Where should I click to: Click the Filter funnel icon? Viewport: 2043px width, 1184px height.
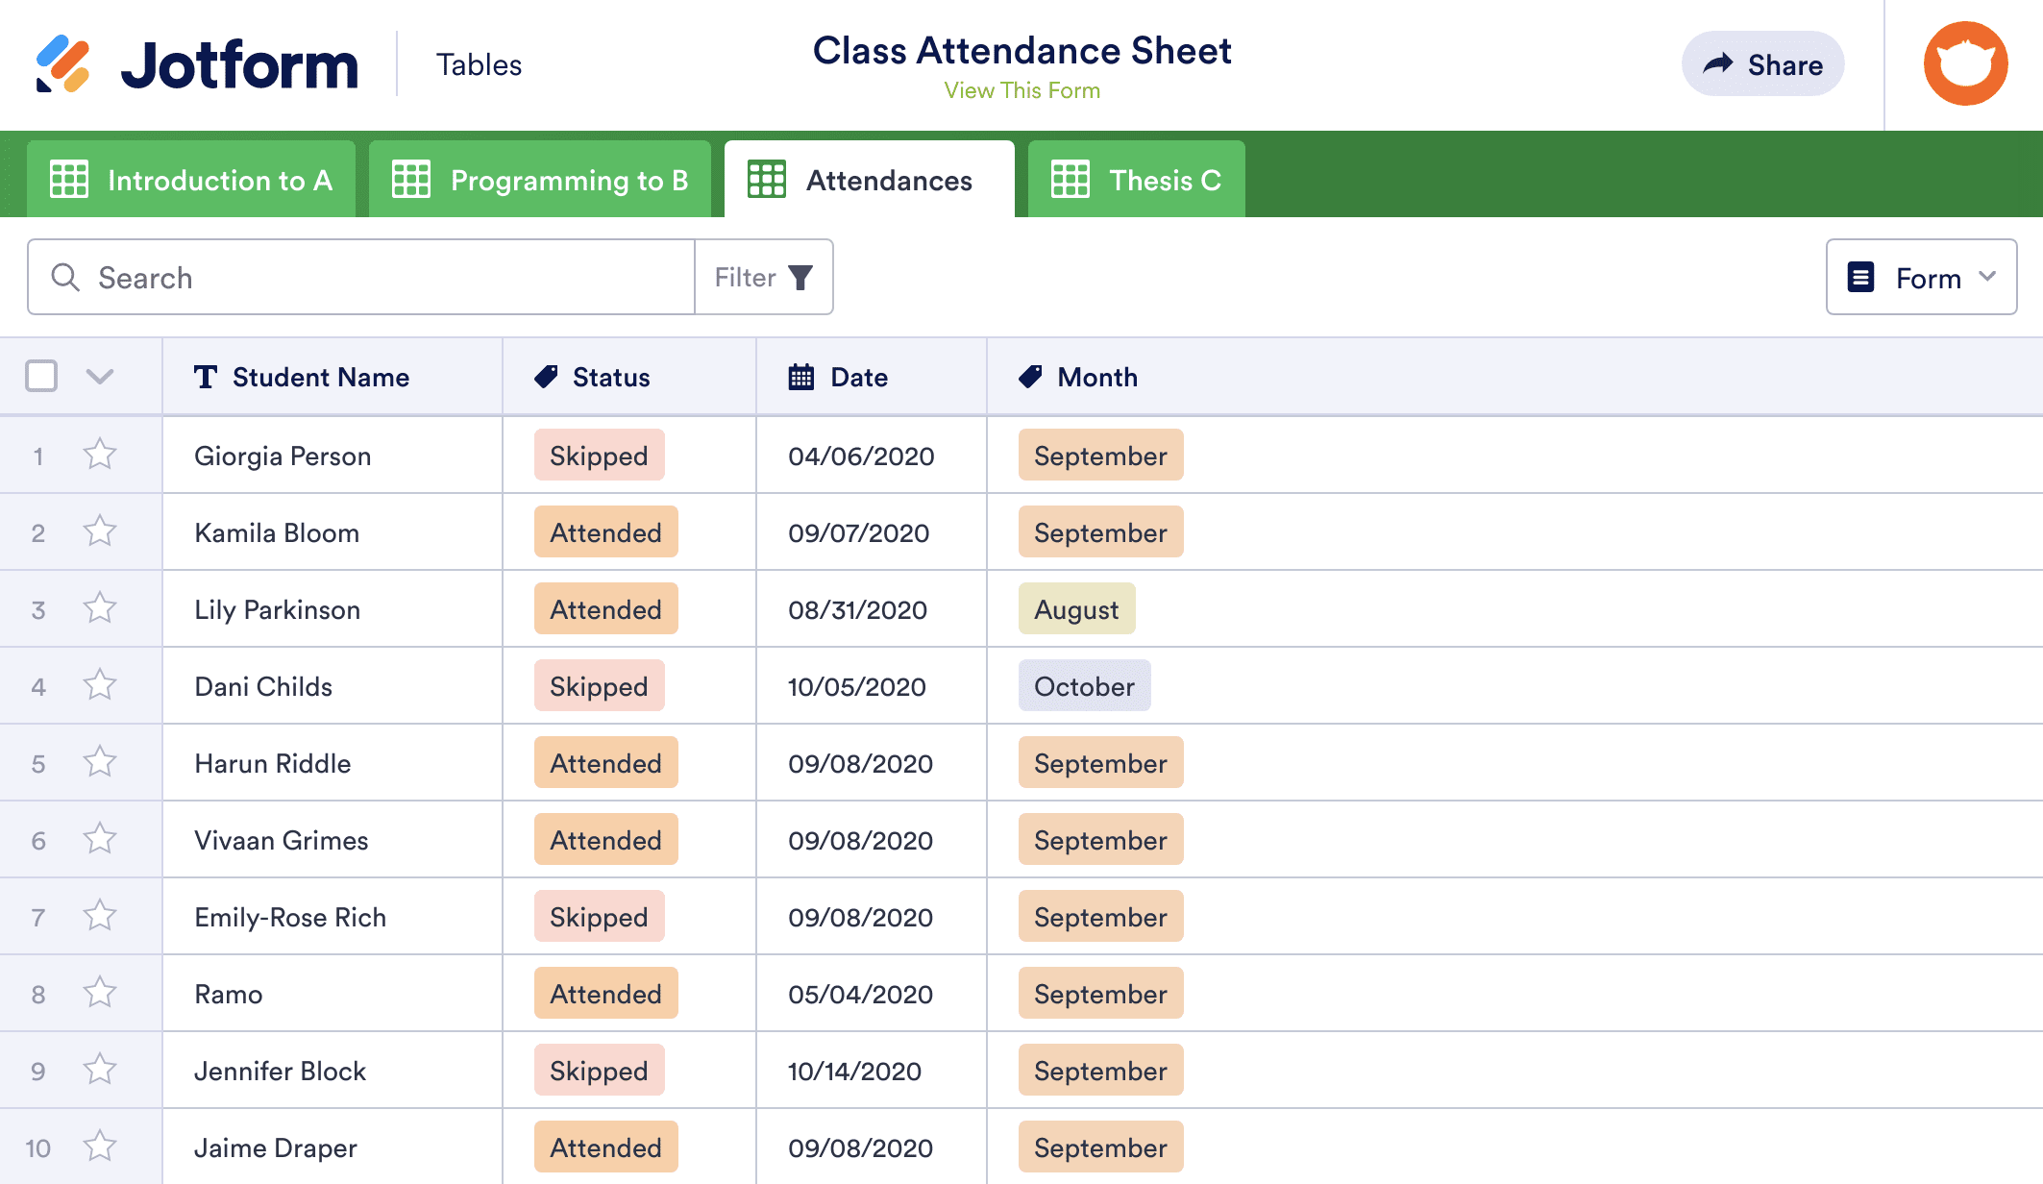800,278
